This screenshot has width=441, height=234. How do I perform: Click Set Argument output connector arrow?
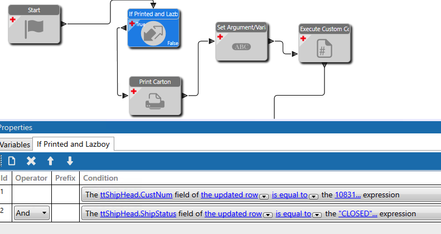tap(271, 41)
